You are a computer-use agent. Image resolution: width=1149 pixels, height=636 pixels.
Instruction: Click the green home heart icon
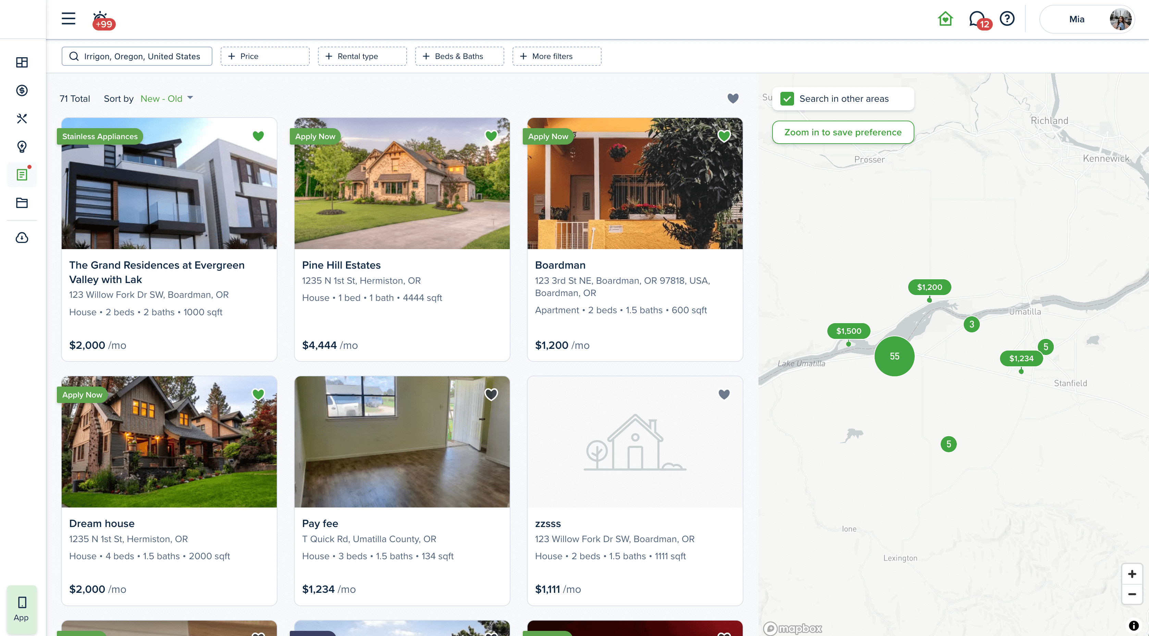[945, 19]
